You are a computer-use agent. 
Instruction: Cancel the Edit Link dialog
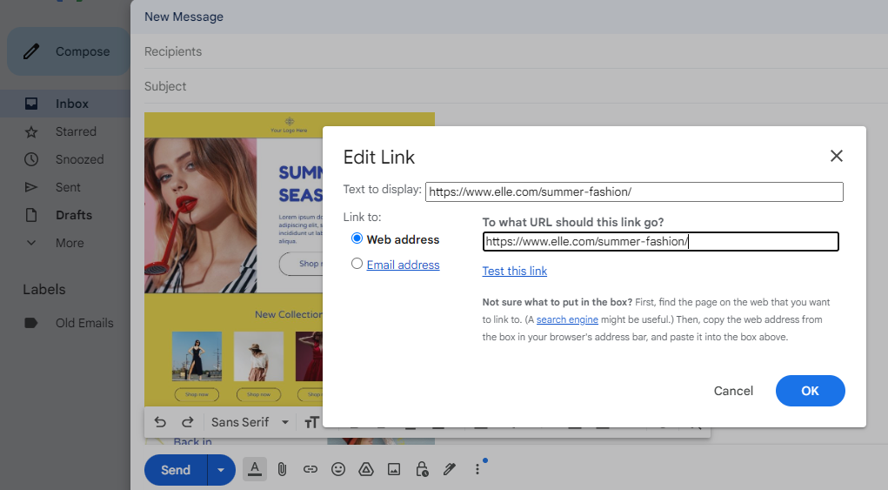733,391
